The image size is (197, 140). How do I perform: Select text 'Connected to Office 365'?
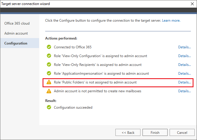tap(73, 47)
